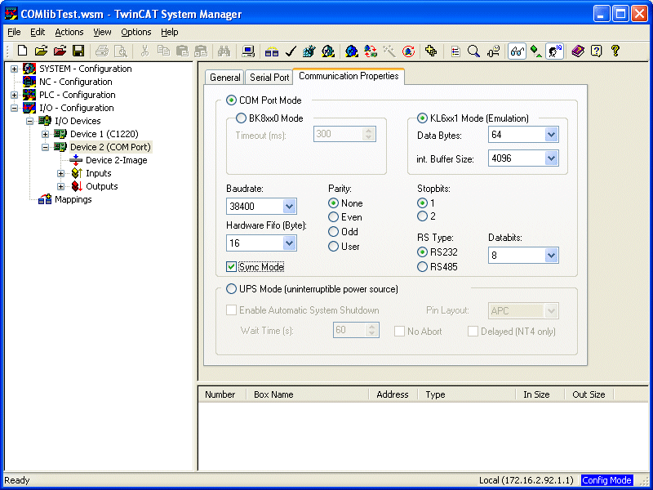Click the magnifying glass search icon
This screenshot has height=490, width=653.
point(474,51)
